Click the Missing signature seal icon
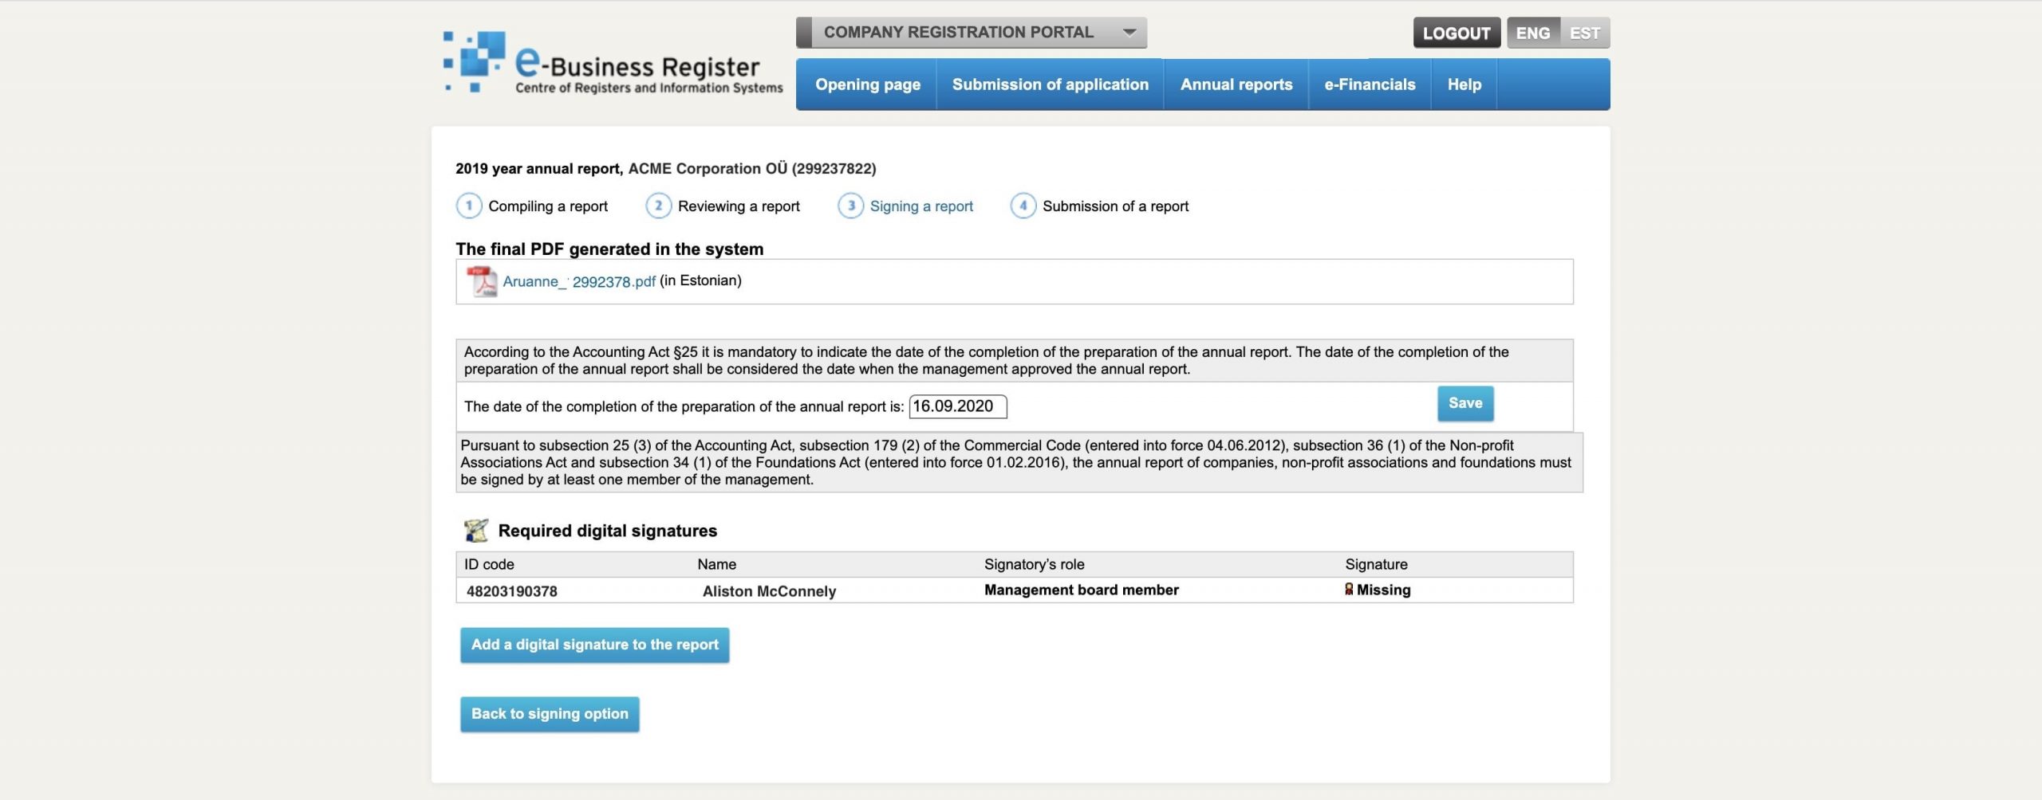 tap(1350, 590)
